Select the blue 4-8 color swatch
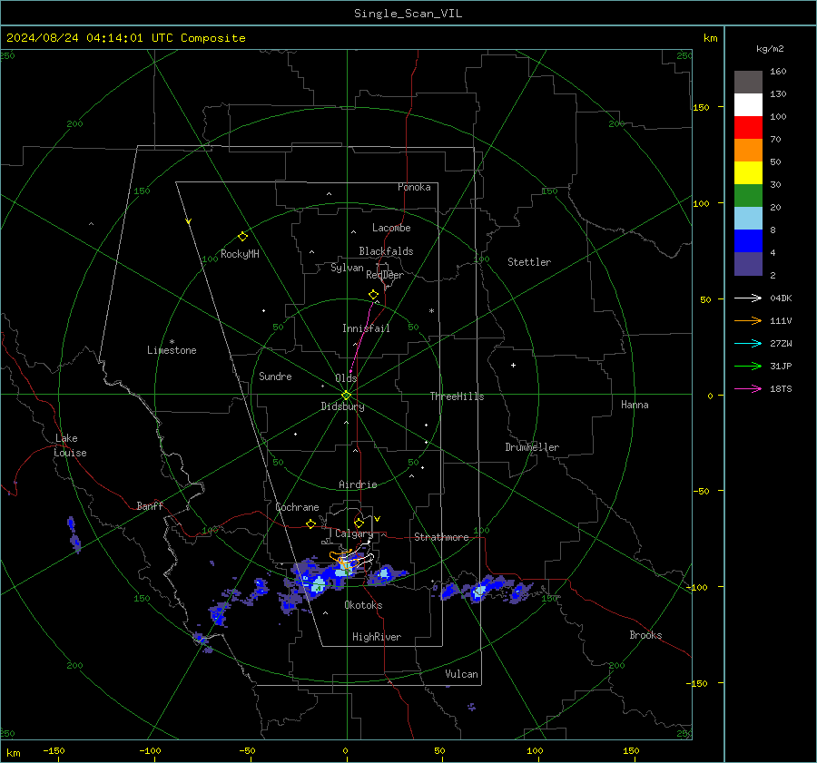Viewport: 817px width, 763px height. click(748, 241)
